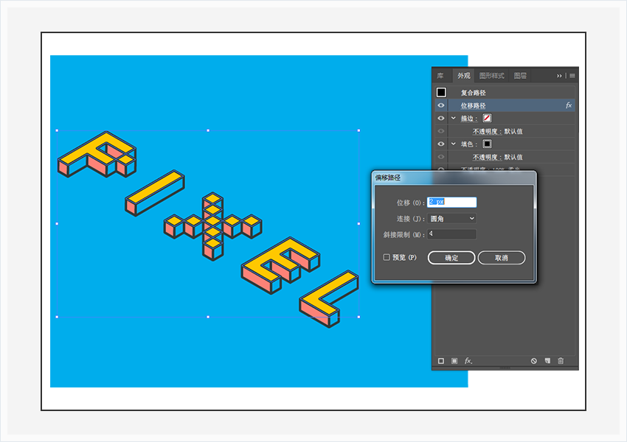The image size is (627, 442).
Task: Open the 连接 join type dropdown
Action: [x=452, y=218]
